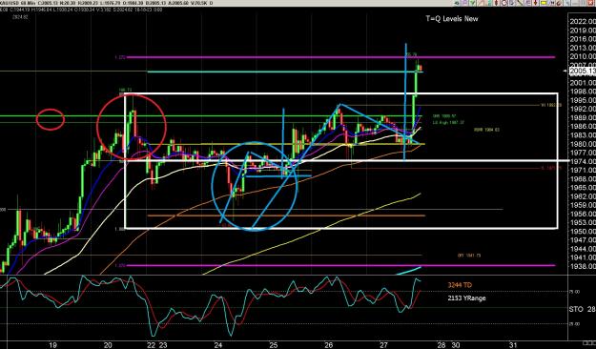Click date label 24 on time axis
This screenshot has height=349, width=596.
218,345
